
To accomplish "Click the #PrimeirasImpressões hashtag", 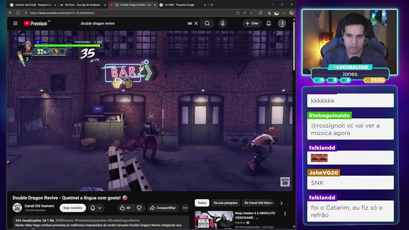I will click(x=91, y=220).
